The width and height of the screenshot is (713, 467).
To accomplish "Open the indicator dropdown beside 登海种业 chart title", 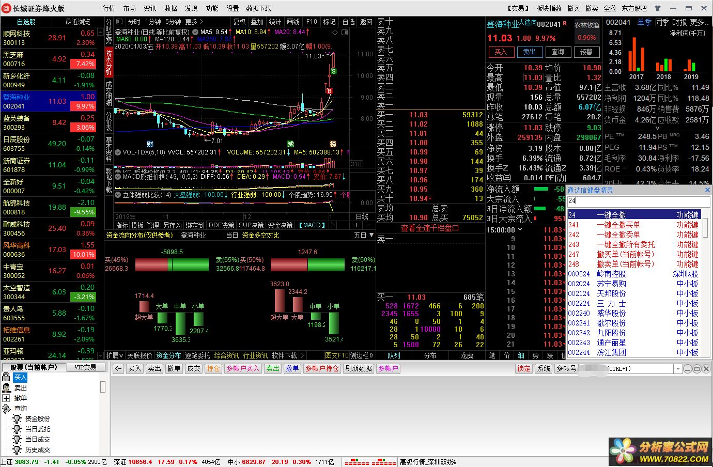I will click(195, 32).
